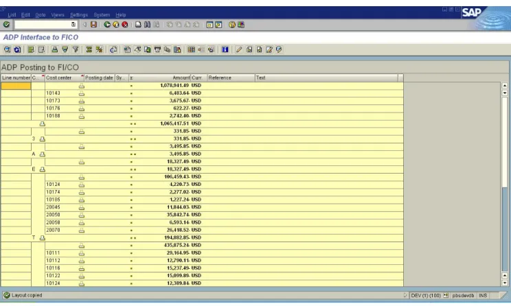
Task: Sort in ascending order icon
Action: pyautogui.click(x=55, y=49)
